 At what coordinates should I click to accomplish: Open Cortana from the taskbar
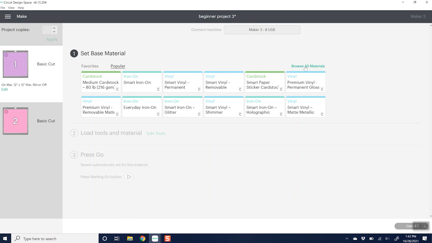click(x=105, y=239)
